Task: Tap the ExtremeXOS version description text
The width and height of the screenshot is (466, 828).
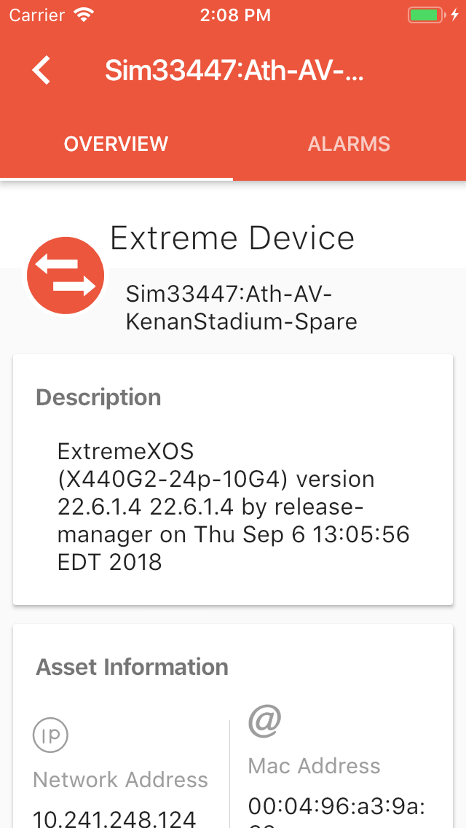Action: click(x=233, y=507)
